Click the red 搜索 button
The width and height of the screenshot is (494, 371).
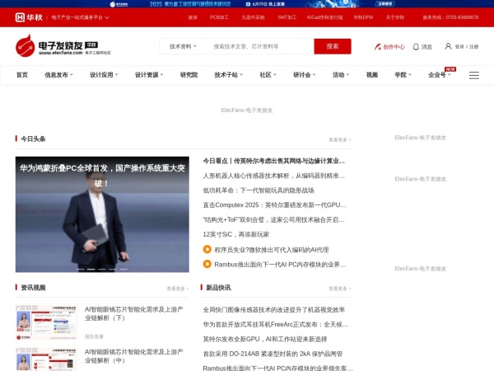tap(333, 46)
